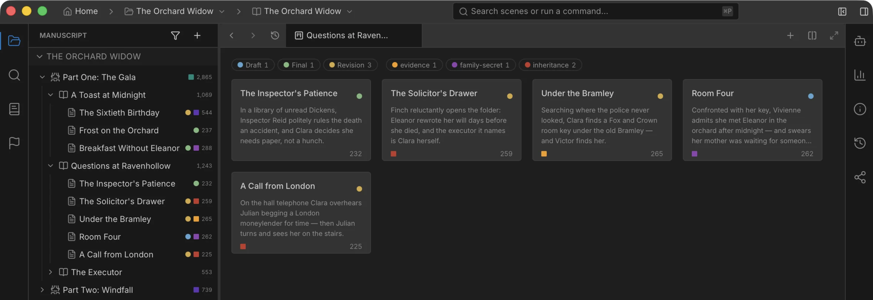Open the manuscript folder sidebar icon
This screenshot has width=873, height=300.
pos(14,41)
